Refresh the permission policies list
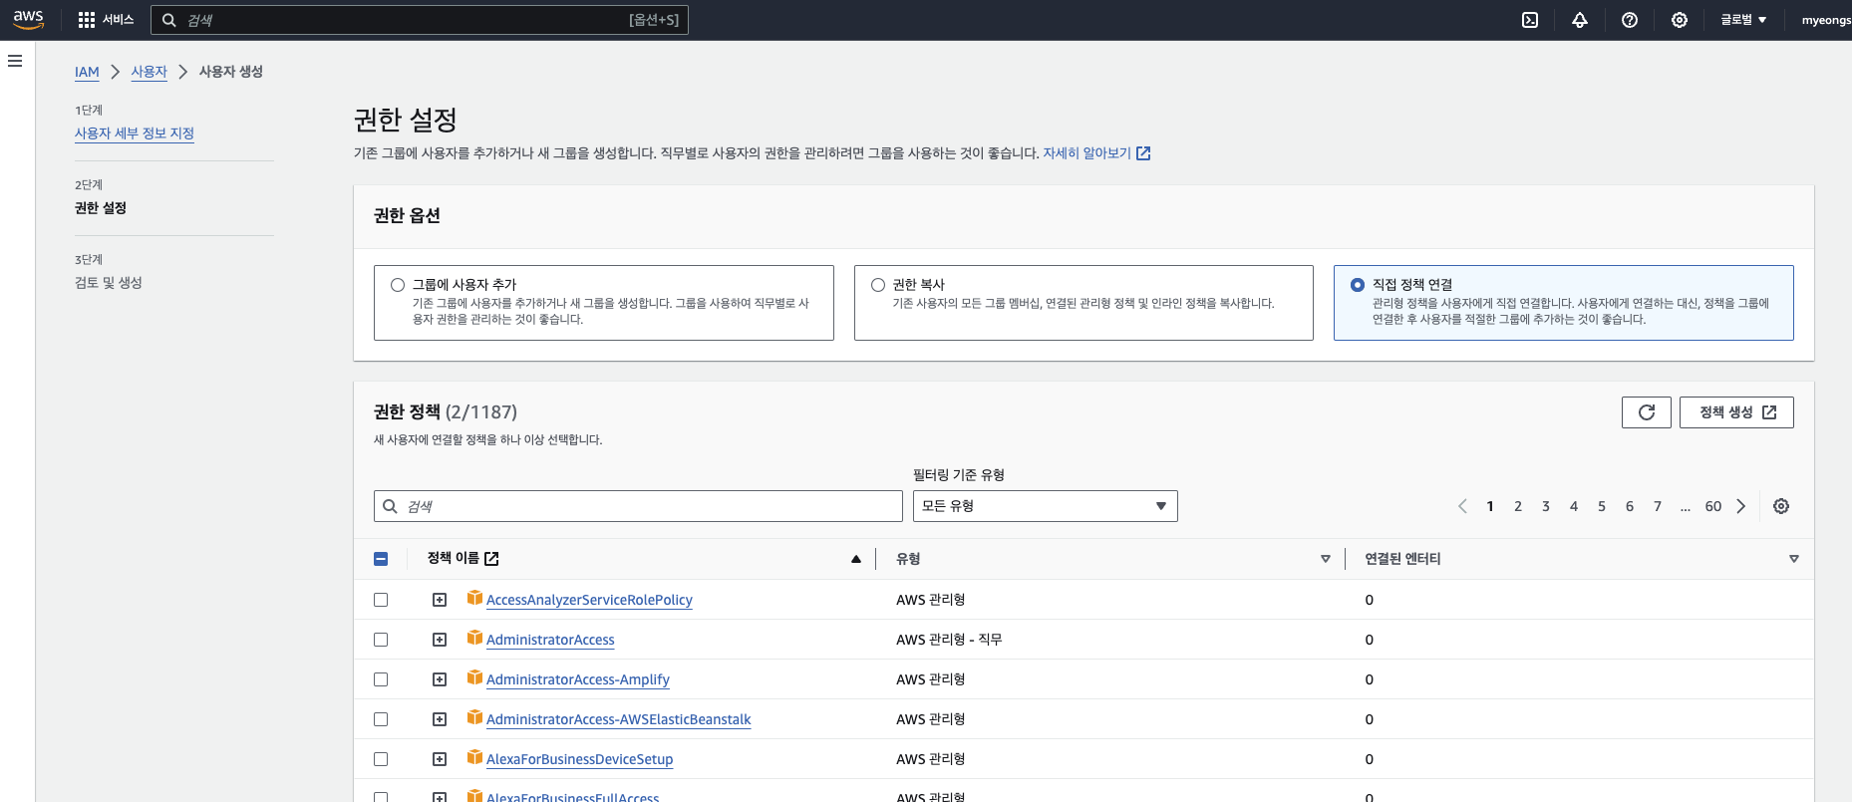The width and height of the screenshot is (1852, 802). coord(1647,412)
